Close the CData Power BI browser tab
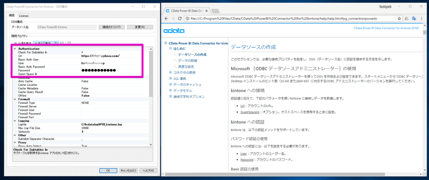The height and width of the screenshot is (180, 429). coord(206,11)
